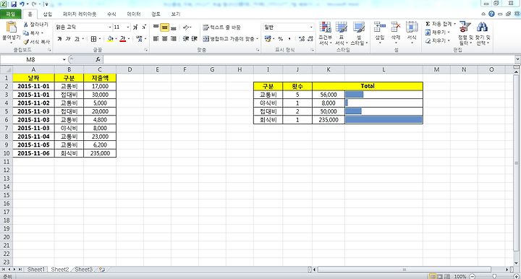Toggle bottom vertical alignment

coord(173,27)
